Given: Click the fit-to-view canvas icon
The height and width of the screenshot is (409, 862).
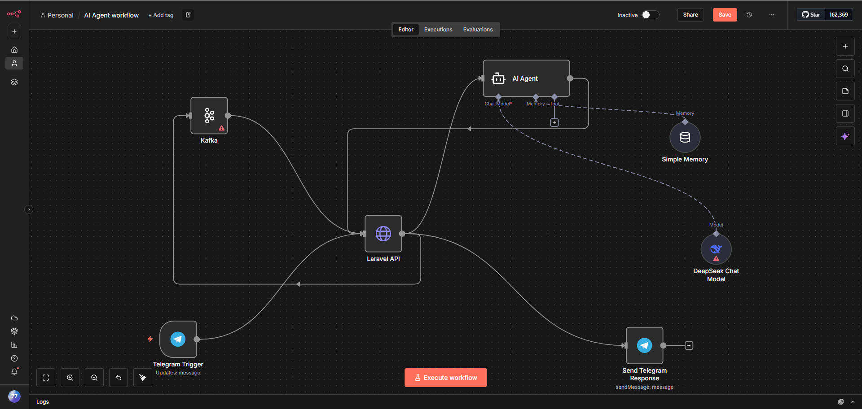Looking at the screenshot, I should 46,378.
